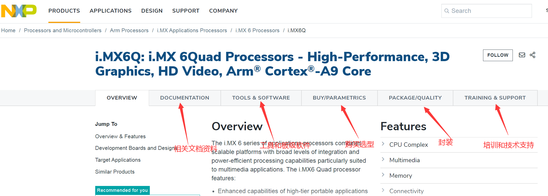Focus the Search input field
The image size is (548, 196).
(486, 11)
